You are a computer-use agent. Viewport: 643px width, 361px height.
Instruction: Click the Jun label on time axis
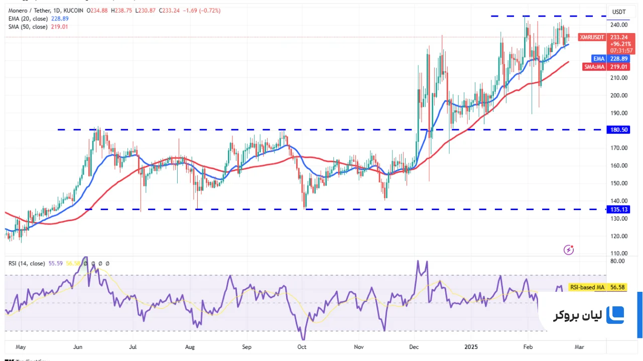[77, 347]
